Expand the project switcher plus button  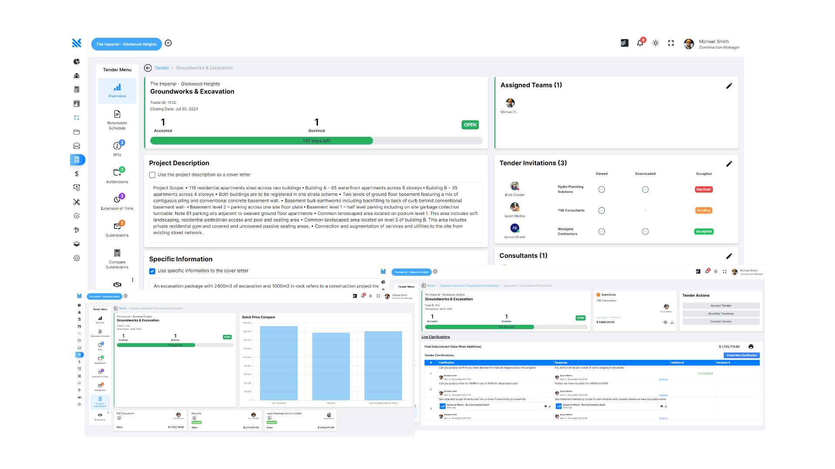[x=168, y=43]
